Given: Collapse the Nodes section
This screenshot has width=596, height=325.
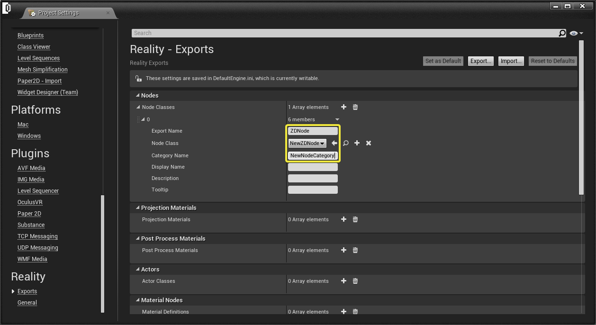Looking at the screenshot, I should tap(138, 96).
